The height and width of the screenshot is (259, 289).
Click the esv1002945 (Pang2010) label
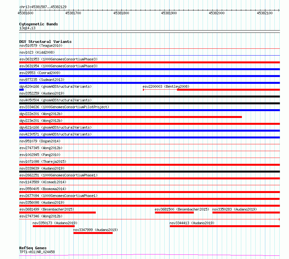pyautogui.click(x=40, y=155)
